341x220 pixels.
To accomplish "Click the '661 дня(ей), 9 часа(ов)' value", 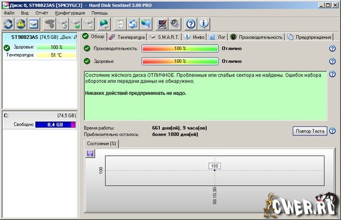I will 179,128.
